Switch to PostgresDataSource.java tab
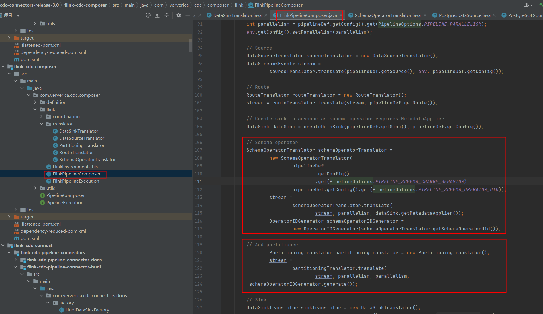Screen dimensions: 543x314 [464, 15]
